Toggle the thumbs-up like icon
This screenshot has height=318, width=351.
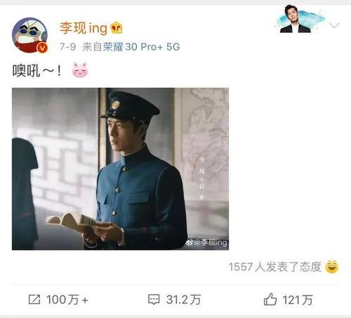pyautogui.click(x=270, y=299)
